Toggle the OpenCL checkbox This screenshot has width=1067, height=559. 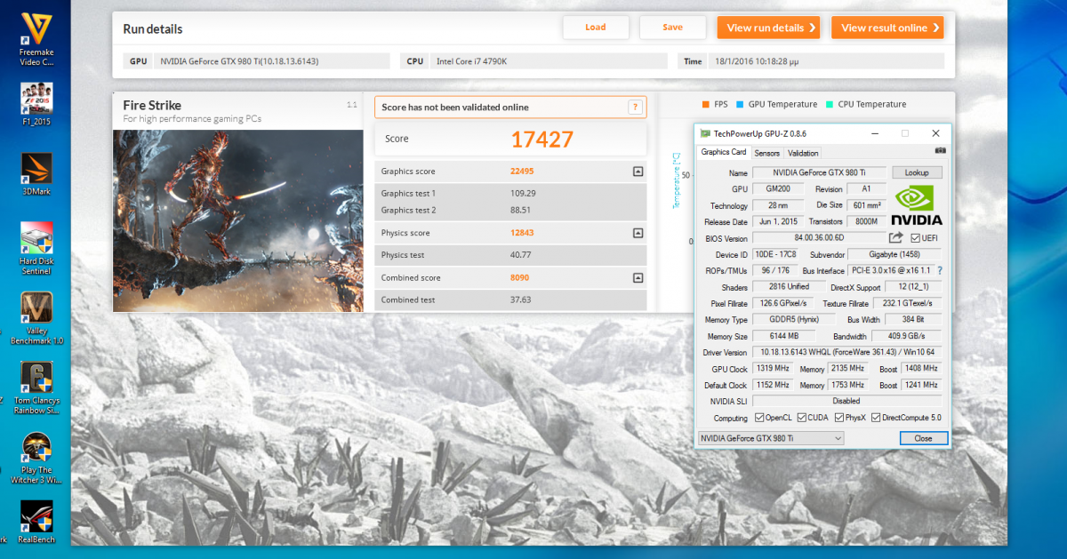(x=759, y=418)
